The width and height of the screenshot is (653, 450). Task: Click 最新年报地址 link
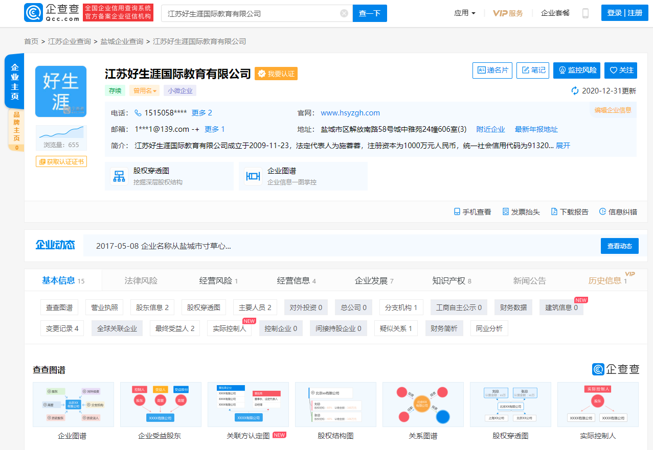(x=536, y=129)
